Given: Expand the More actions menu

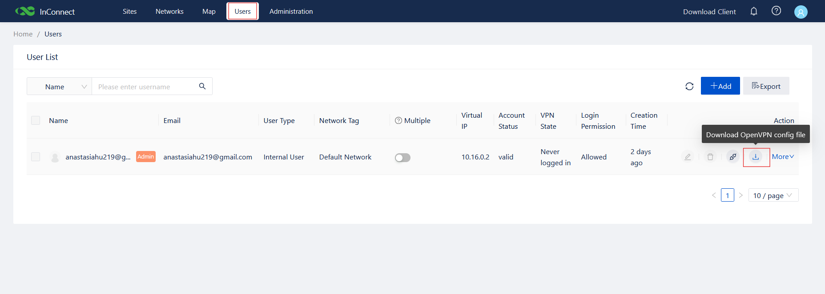Looking at the screenshot, I should (783, 157).
